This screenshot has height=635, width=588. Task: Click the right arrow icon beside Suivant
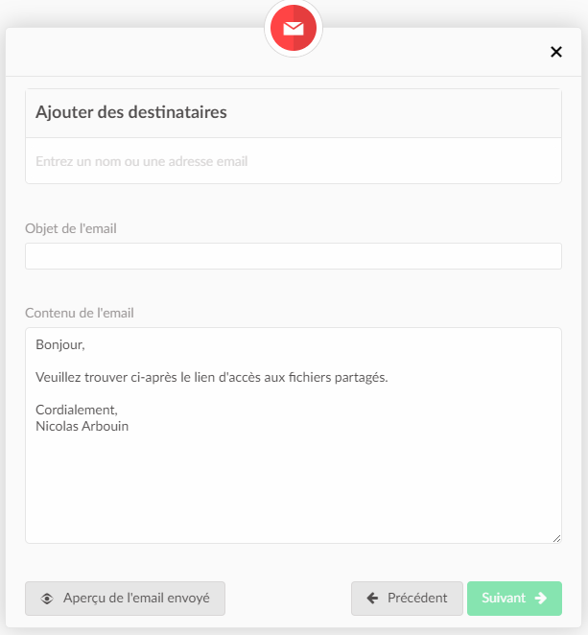541,599
